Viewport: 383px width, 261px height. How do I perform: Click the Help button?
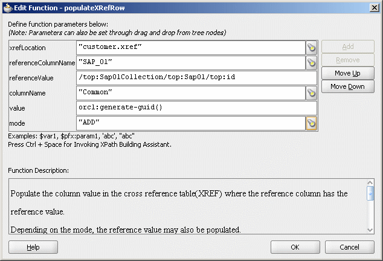33,247
